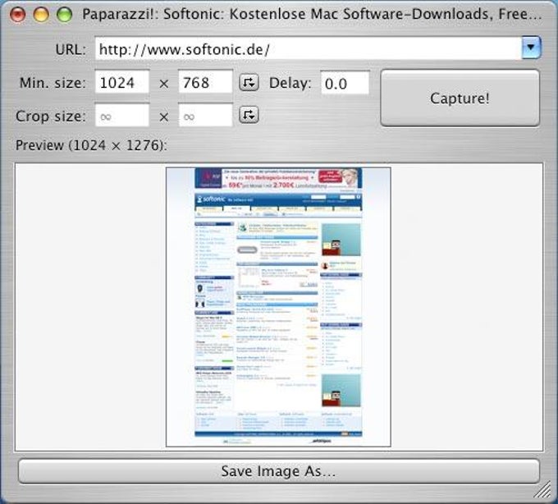The image size is (558, 504).
Task: Focus the URL field showing softonic.de
Action: point(309,48)
